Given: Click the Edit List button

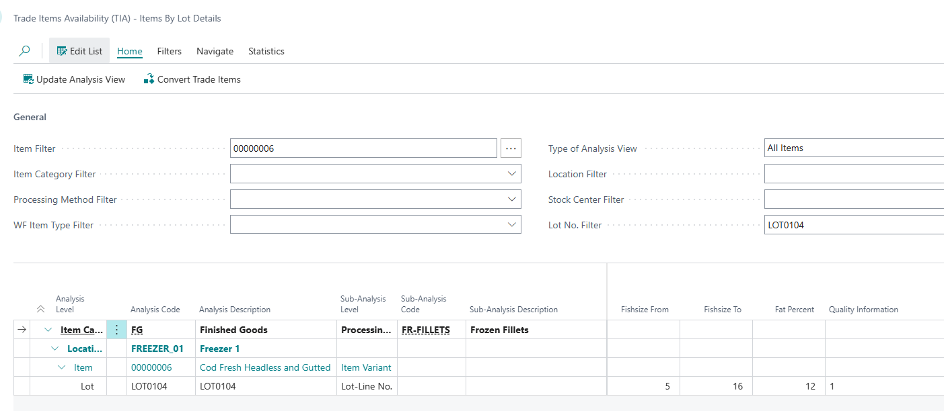Looking at the screenshot, I should coord(79,51).
